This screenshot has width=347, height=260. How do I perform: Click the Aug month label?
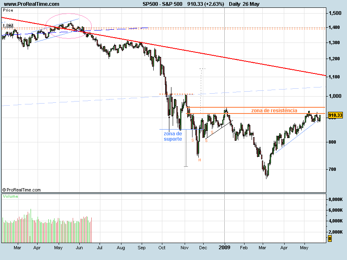click(121, 248)
